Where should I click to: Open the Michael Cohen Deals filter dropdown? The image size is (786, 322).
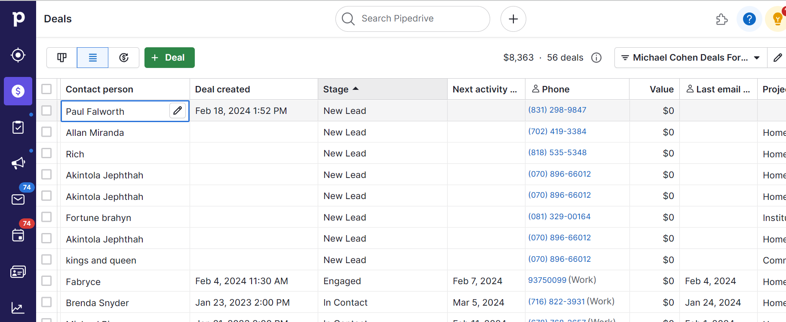pos(691,58)
